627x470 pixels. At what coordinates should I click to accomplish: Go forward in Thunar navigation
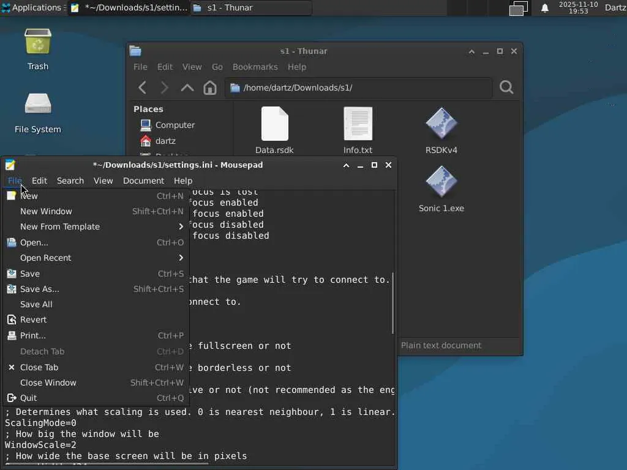coord(164,88)
